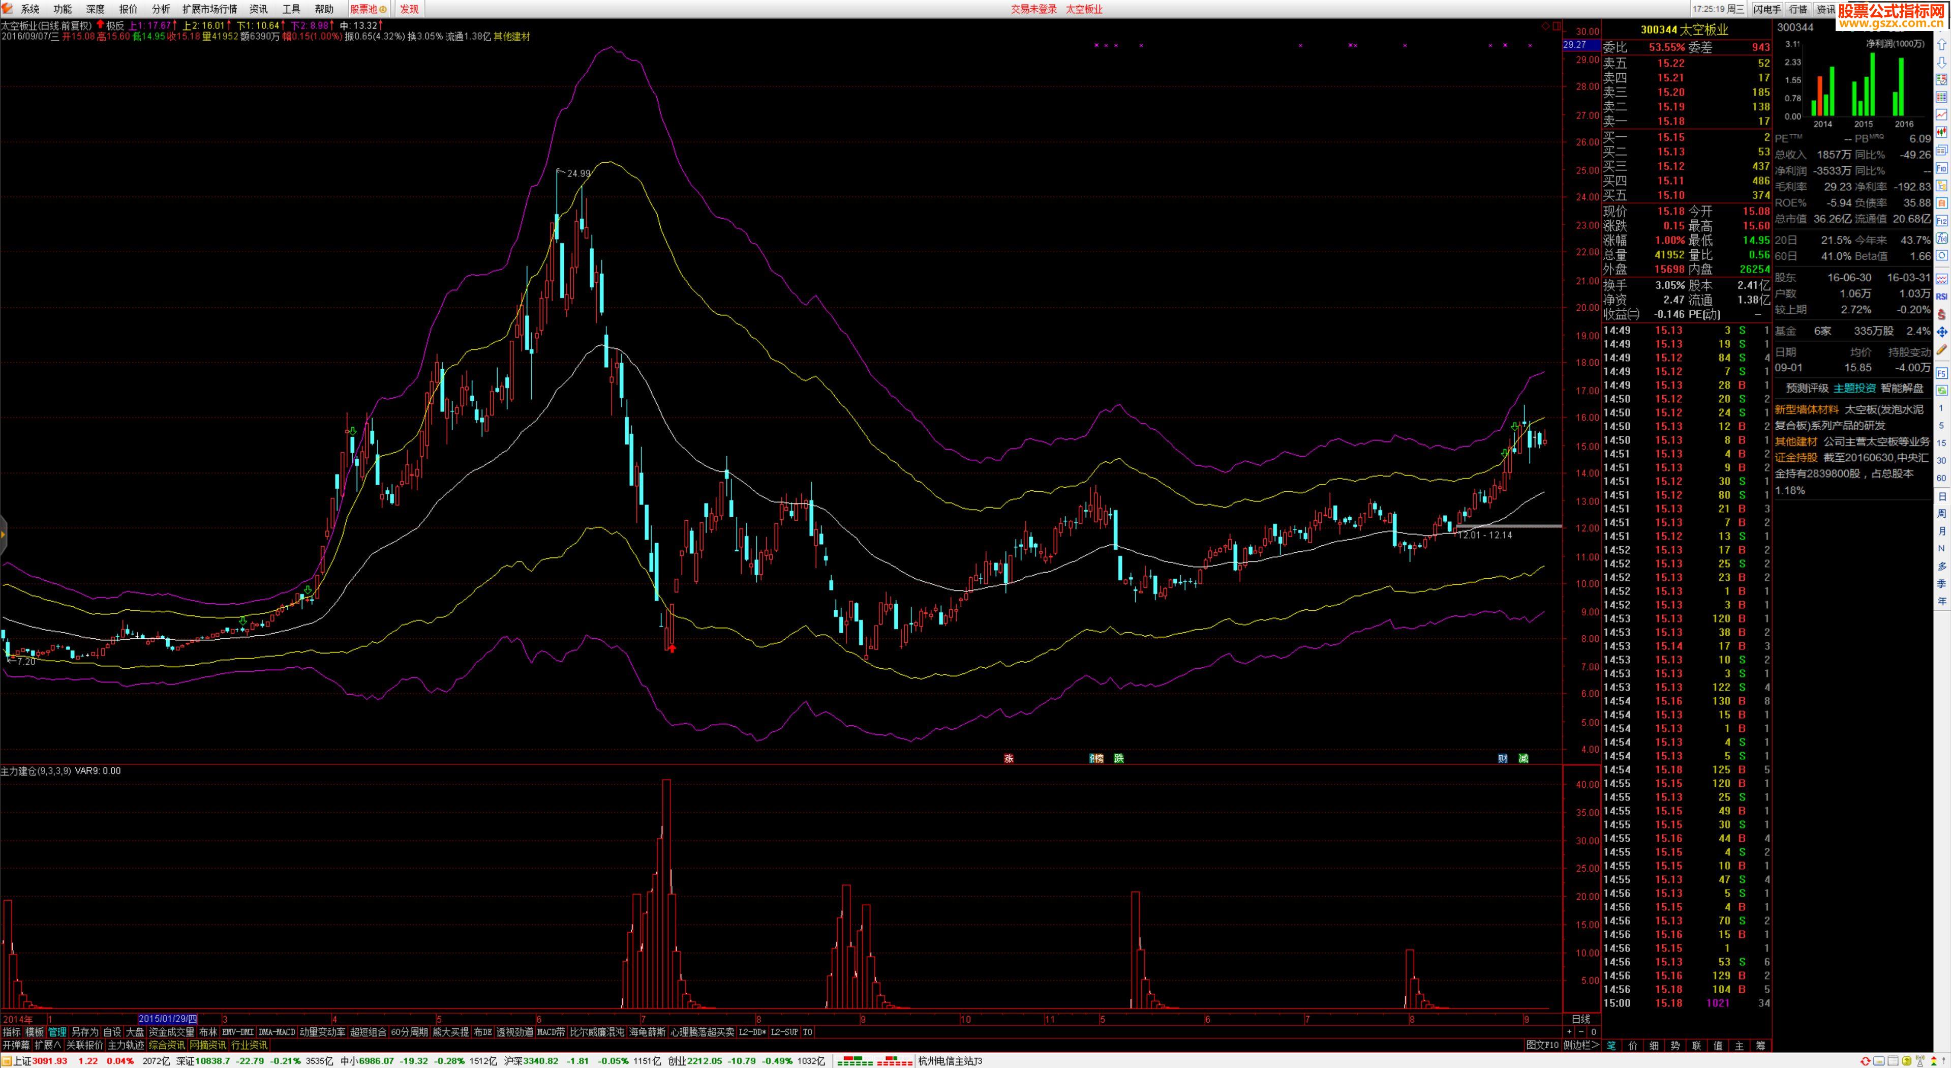Image resolution: width=1951 pixels, height=1068 pixels.
Task: Click the F5 icon in right sidebar
Action: (1941, 374)
